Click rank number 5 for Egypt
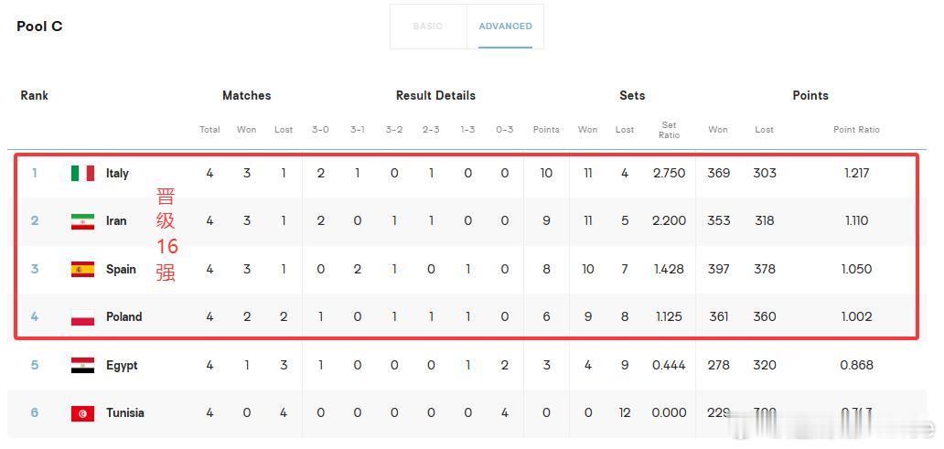Image resolution: width=944 pixels, height=449 pixels. pos(35,365)
